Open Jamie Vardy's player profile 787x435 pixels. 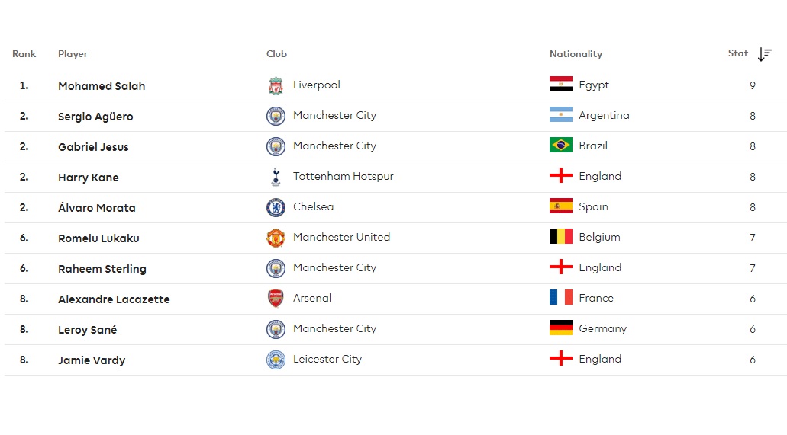click(x=92, y=360)
